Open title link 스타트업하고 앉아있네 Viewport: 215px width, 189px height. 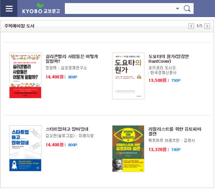[x=67, y=129]
